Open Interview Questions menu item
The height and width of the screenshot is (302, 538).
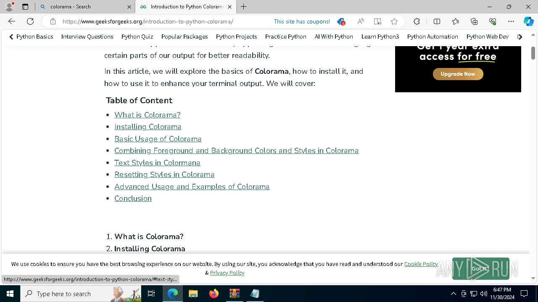87,37
